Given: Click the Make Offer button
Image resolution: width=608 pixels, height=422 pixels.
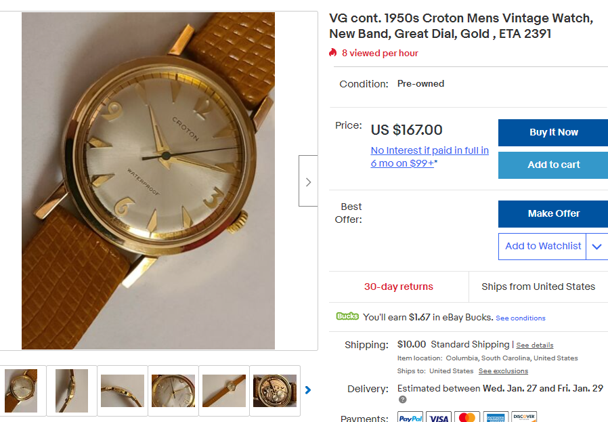Looking at the screenshot, I should point(553,213).
